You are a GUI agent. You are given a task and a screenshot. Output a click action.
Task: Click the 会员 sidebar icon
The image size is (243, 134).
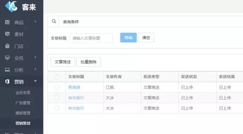click(7, 58)
